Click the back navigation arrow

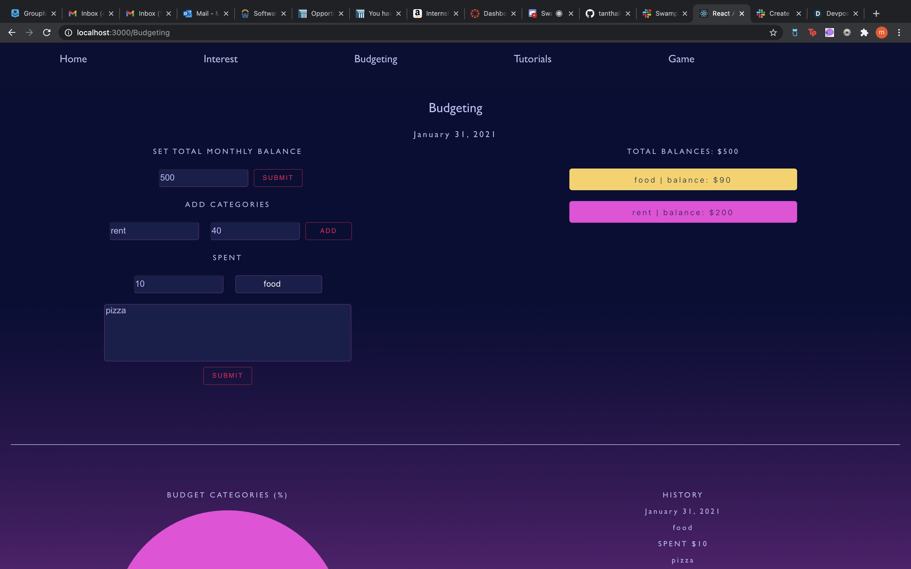12,33
